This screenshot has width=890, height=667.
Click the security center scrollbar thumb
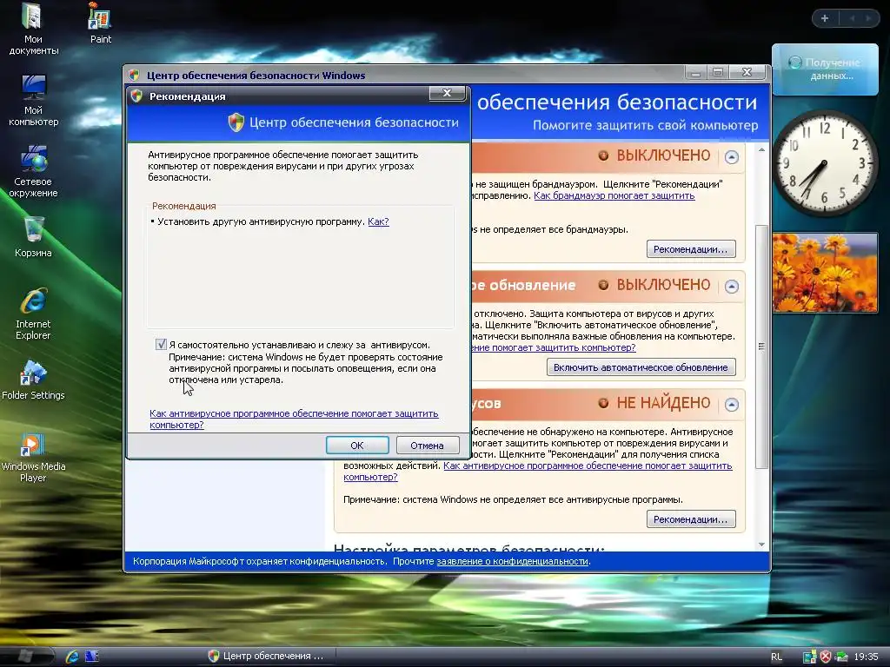click(761, 347)
